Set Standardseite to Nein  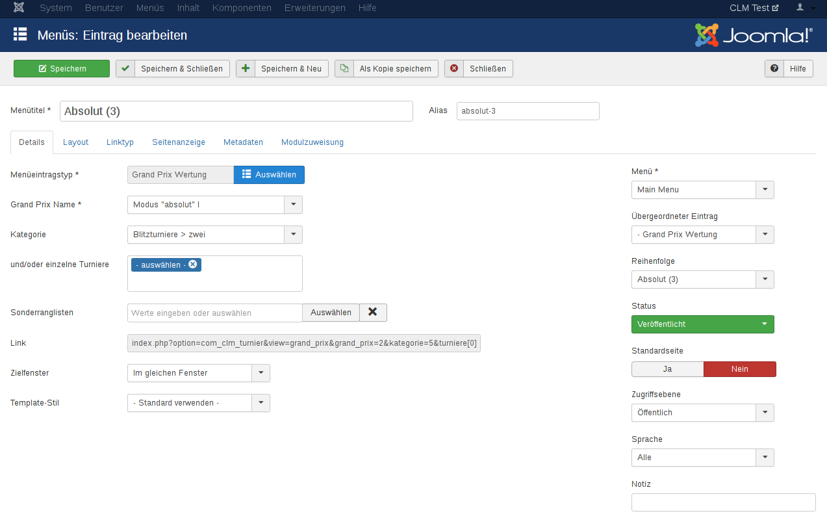pyautogui.click(x=739, y=369)
